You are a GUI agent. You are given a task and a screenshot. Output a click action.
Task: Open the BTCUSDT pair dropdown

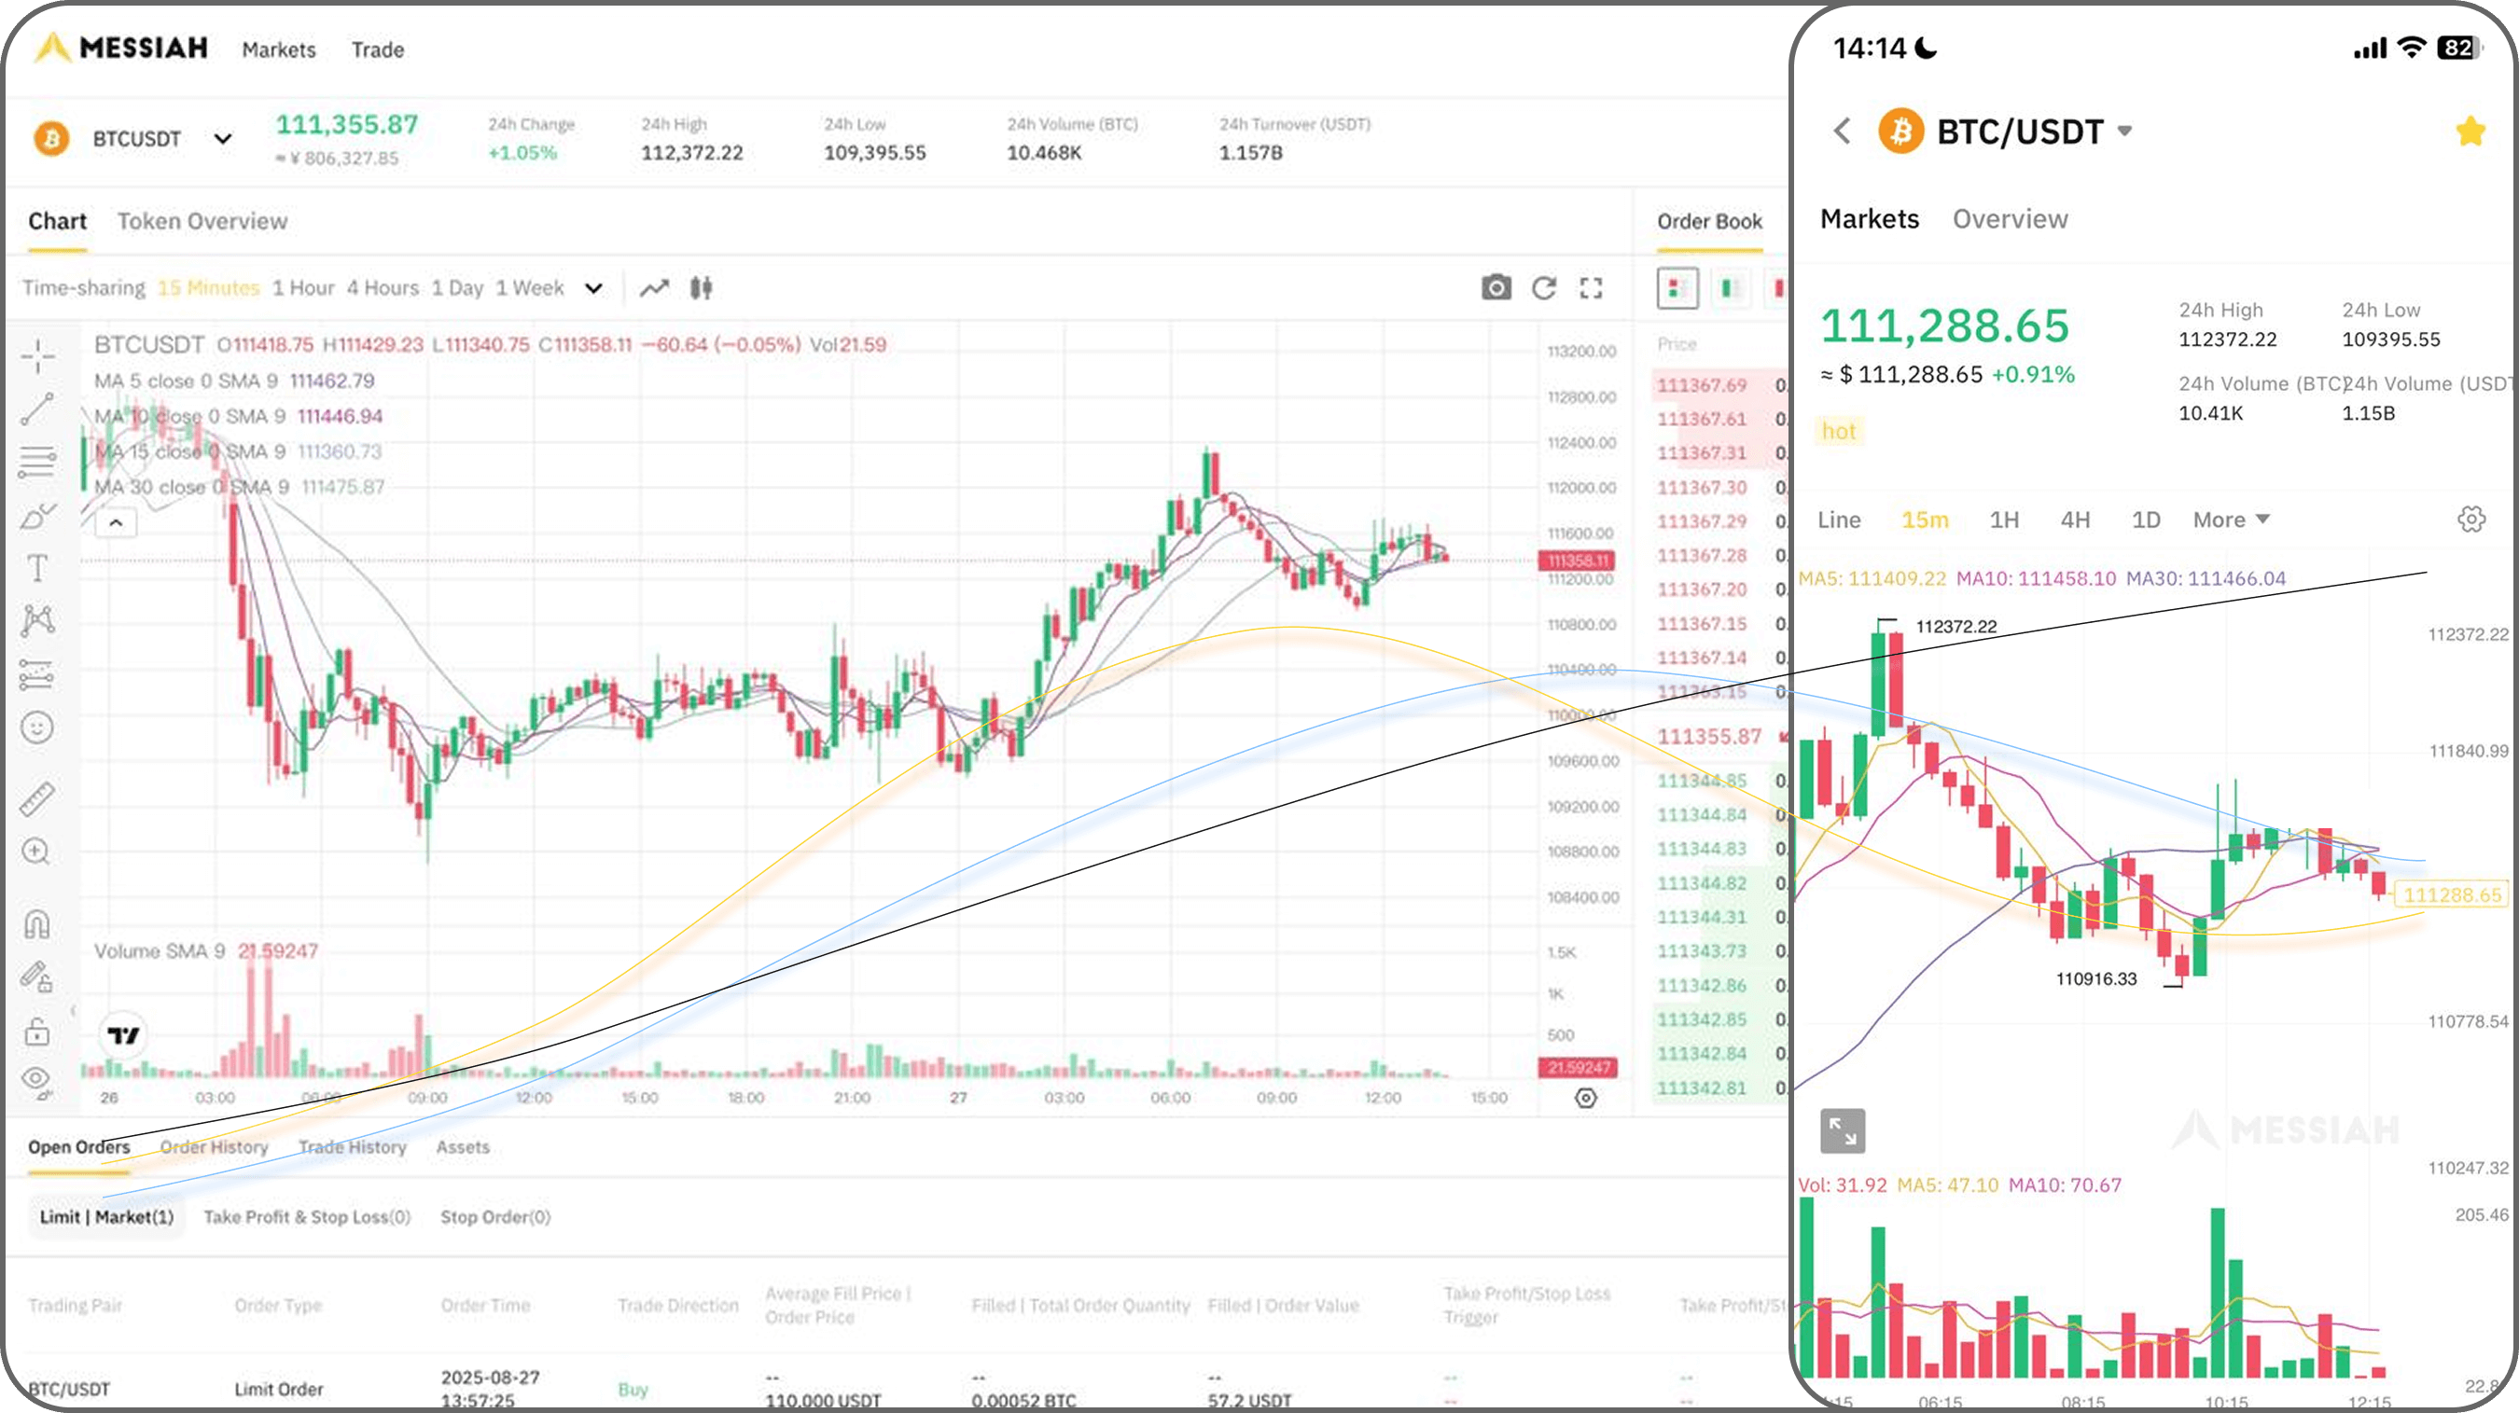pyautogui.click(x=223, y=139)
